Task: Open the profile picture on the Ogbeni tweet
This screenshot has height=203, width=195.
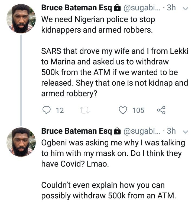Action: point(21,142)
